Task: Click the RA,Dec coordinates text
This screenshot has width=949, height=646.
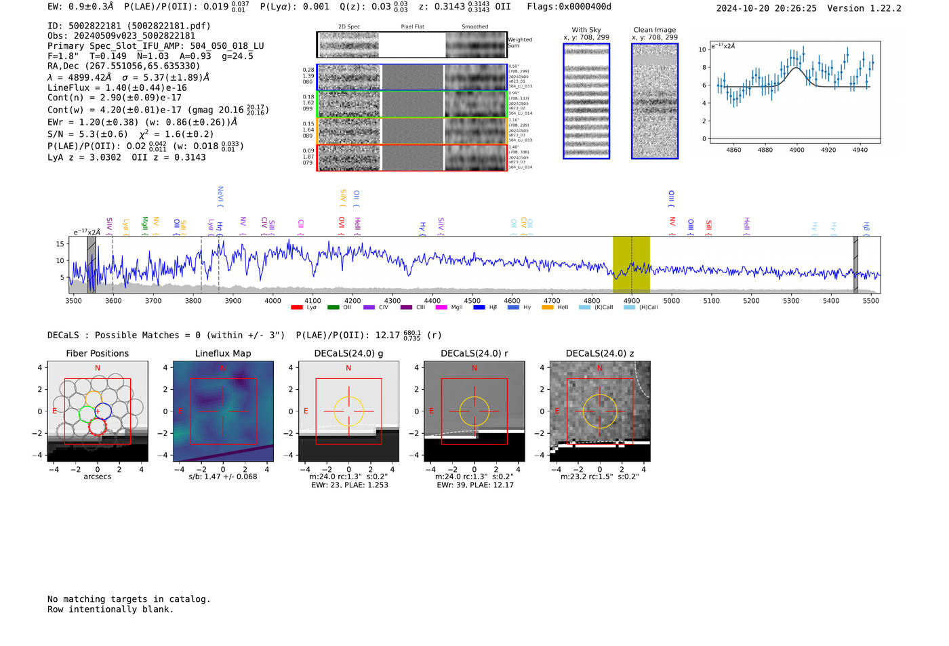Action: [124, 66]
